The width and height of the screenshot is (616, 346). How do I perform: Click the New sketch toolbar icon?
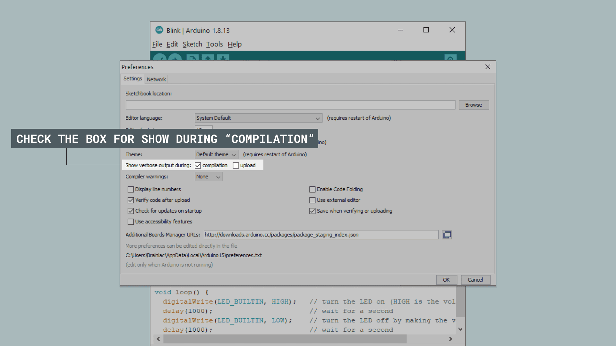193,58
